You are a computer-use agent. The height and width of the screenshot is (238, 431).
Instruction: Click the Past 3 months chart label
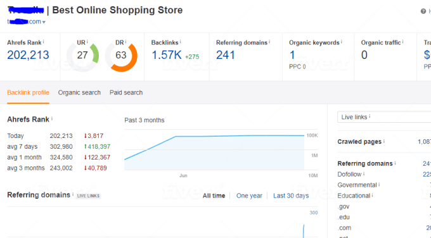tap(145, 120)
